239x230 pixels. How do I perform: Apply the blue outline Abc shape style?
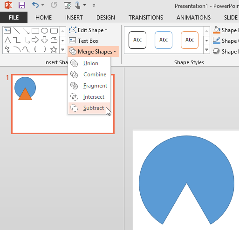tap(164, 40)
